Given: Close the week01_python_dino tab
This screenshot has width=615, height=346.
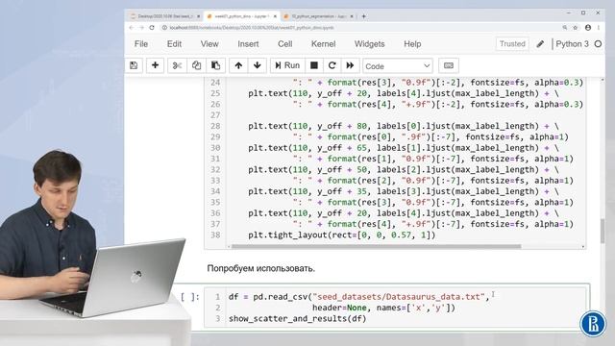Looking at the screenshot, I should pyautogui.click(x=275, y=16).
